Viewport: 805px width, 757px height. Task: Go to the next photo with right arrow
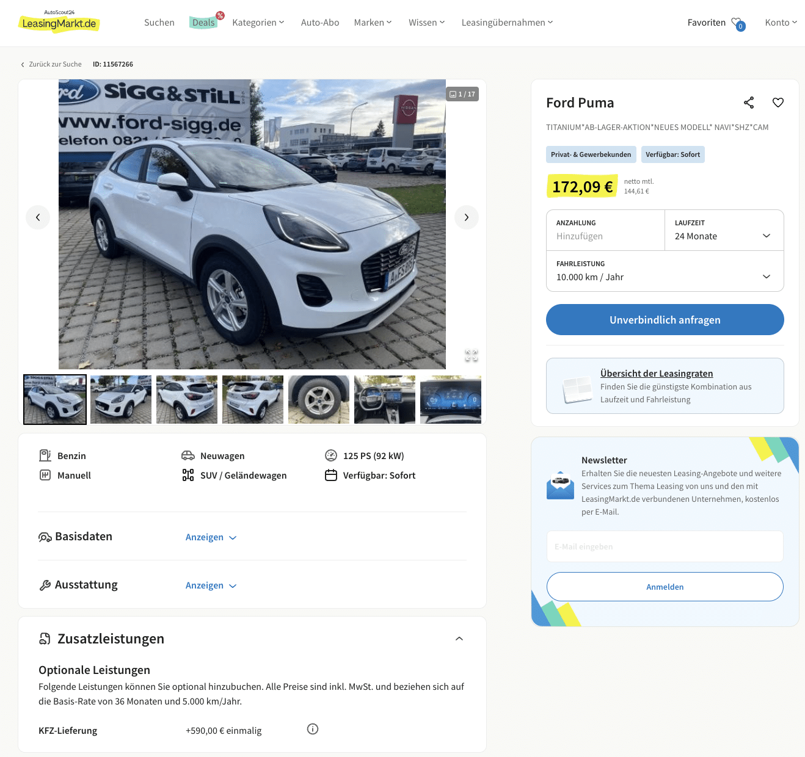click(467, 217)
